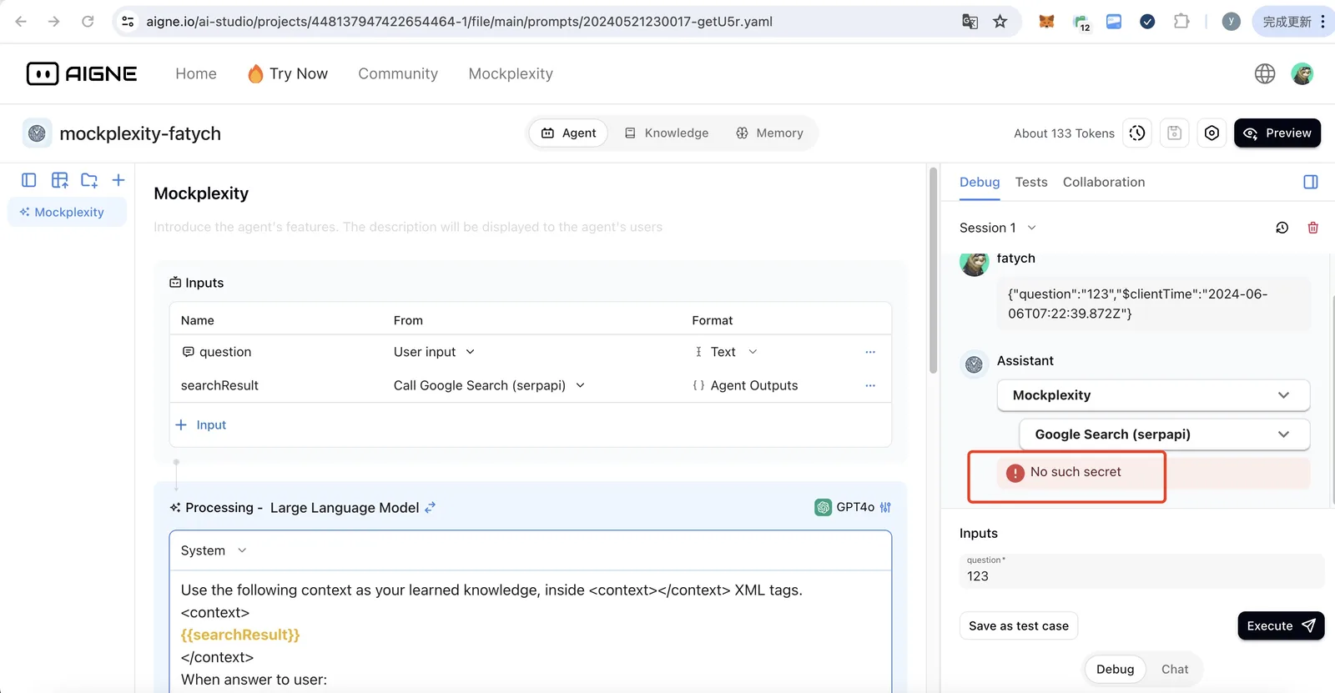Click the {{searchResult}} variable in the prompt
The width and height of the screenshot is (1335, 693).
[240, 635]
